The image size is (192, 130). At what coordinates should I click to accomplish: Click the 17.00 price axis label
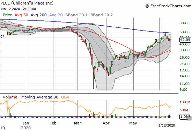click(185, 70)
